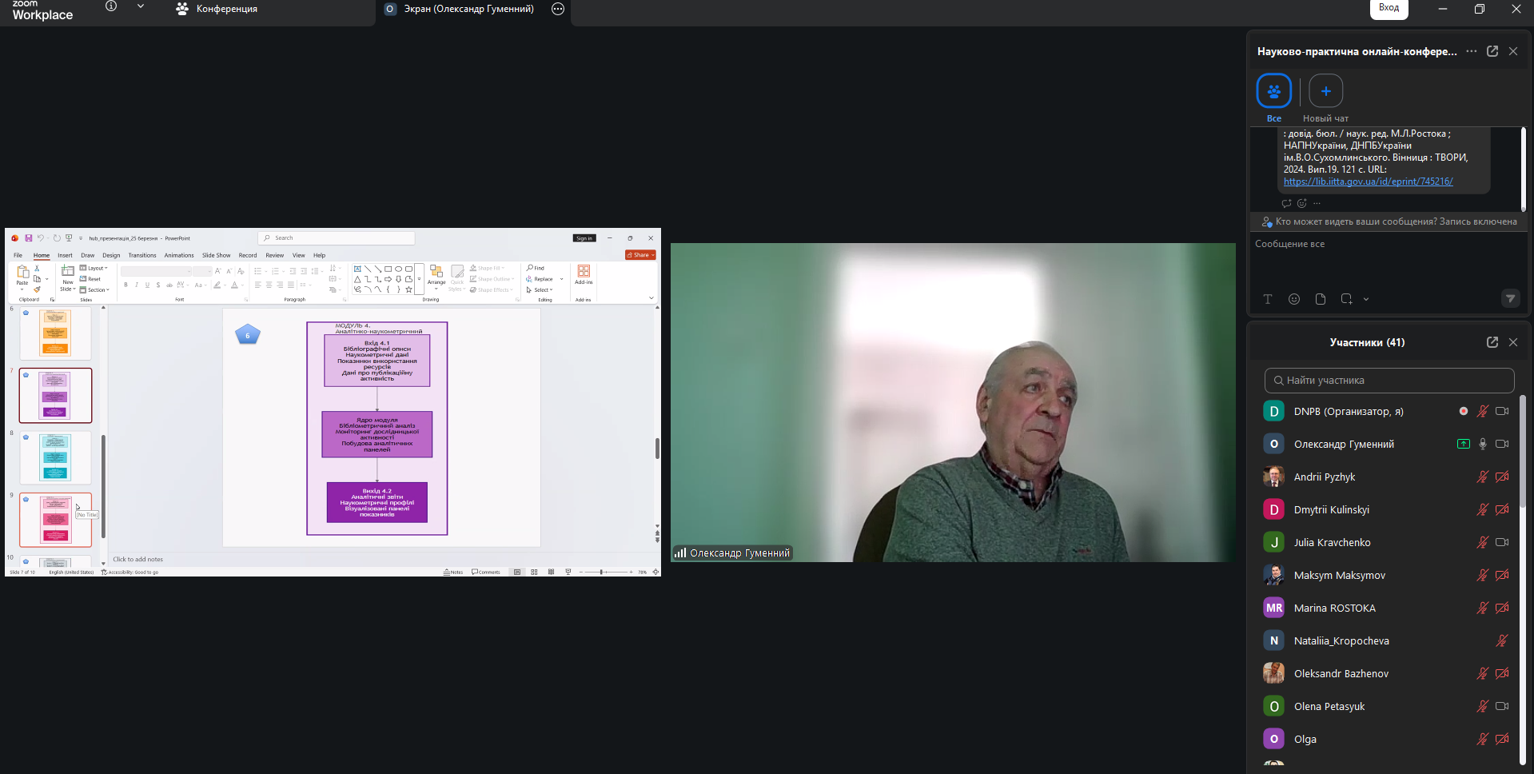Select the Экран (Олександр Гуменний) tab
This screenshot has height=774, width=1534.
[x=468, y=9]
